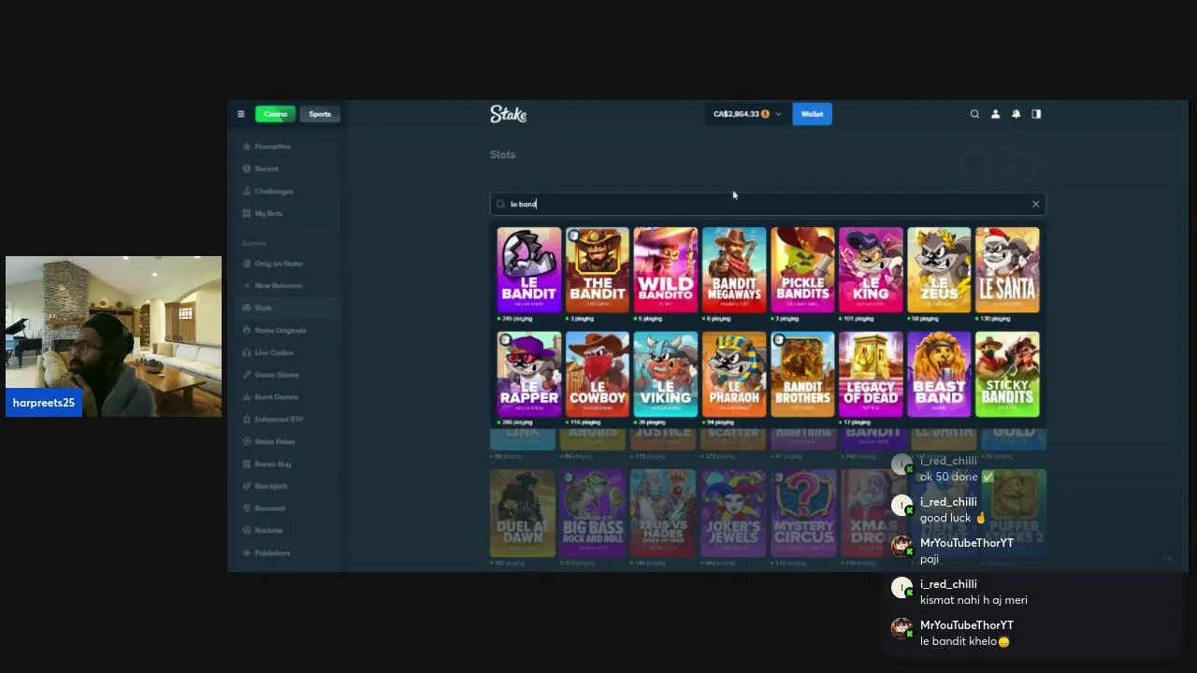Click the icon beside Live Casino
This screenshot has width=1197, height=673.
(x=246, y=352)
